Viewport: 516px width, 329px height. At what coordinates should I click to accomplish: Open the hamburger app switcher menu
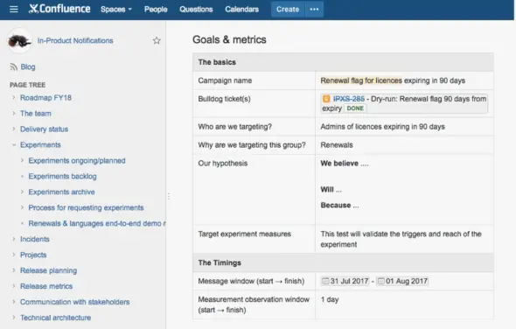pos(14,10)
